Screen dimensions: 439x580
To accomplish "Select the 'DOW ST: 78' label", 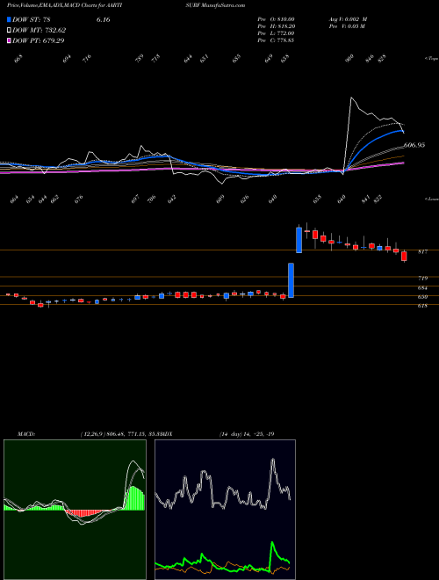I will 32,19.
